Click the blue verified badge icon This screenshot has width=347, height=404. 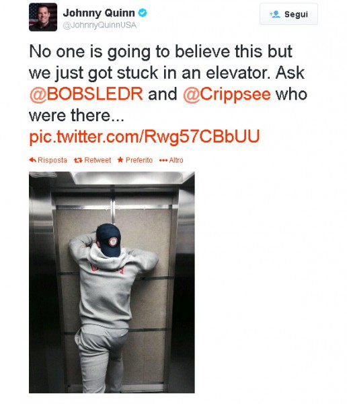click(x=143, y=13)
